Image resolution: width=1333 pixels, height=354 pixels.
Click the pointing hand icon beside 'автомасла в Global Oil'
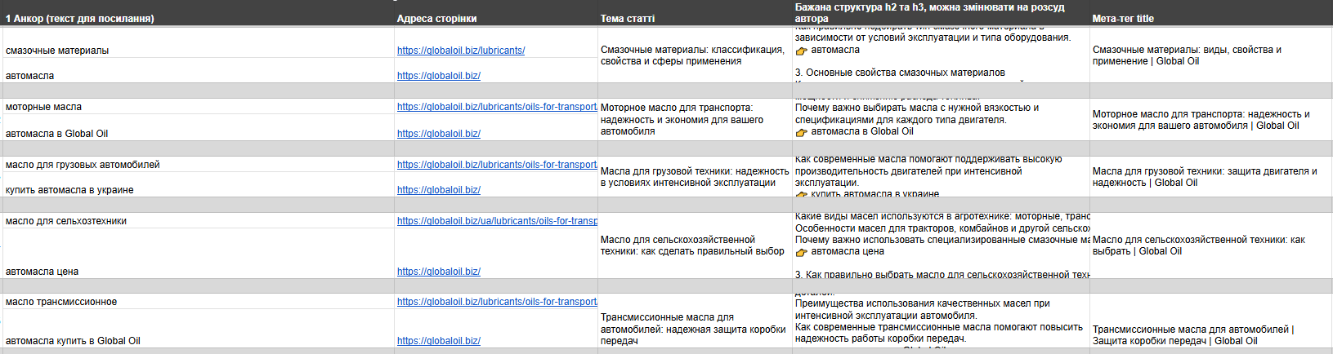(x=801, y=132)
